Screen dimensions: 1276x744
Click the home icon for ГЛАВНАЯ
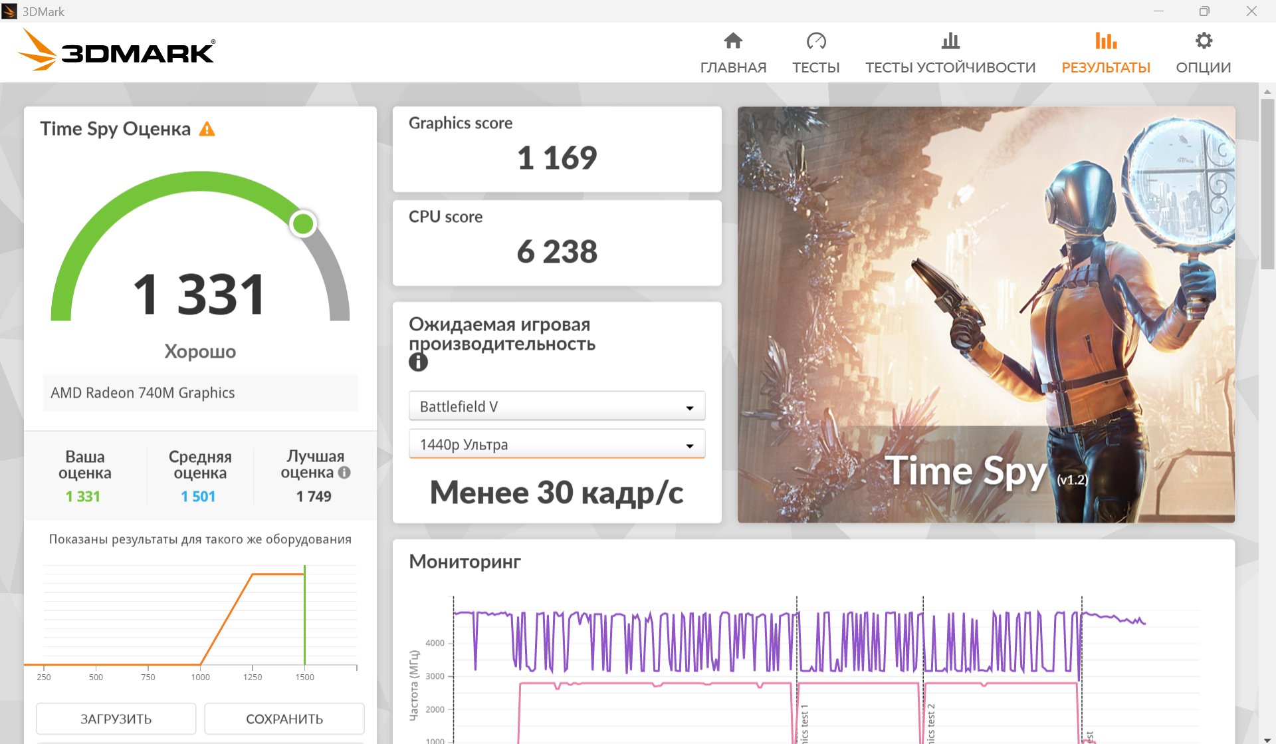click(733, 41)
